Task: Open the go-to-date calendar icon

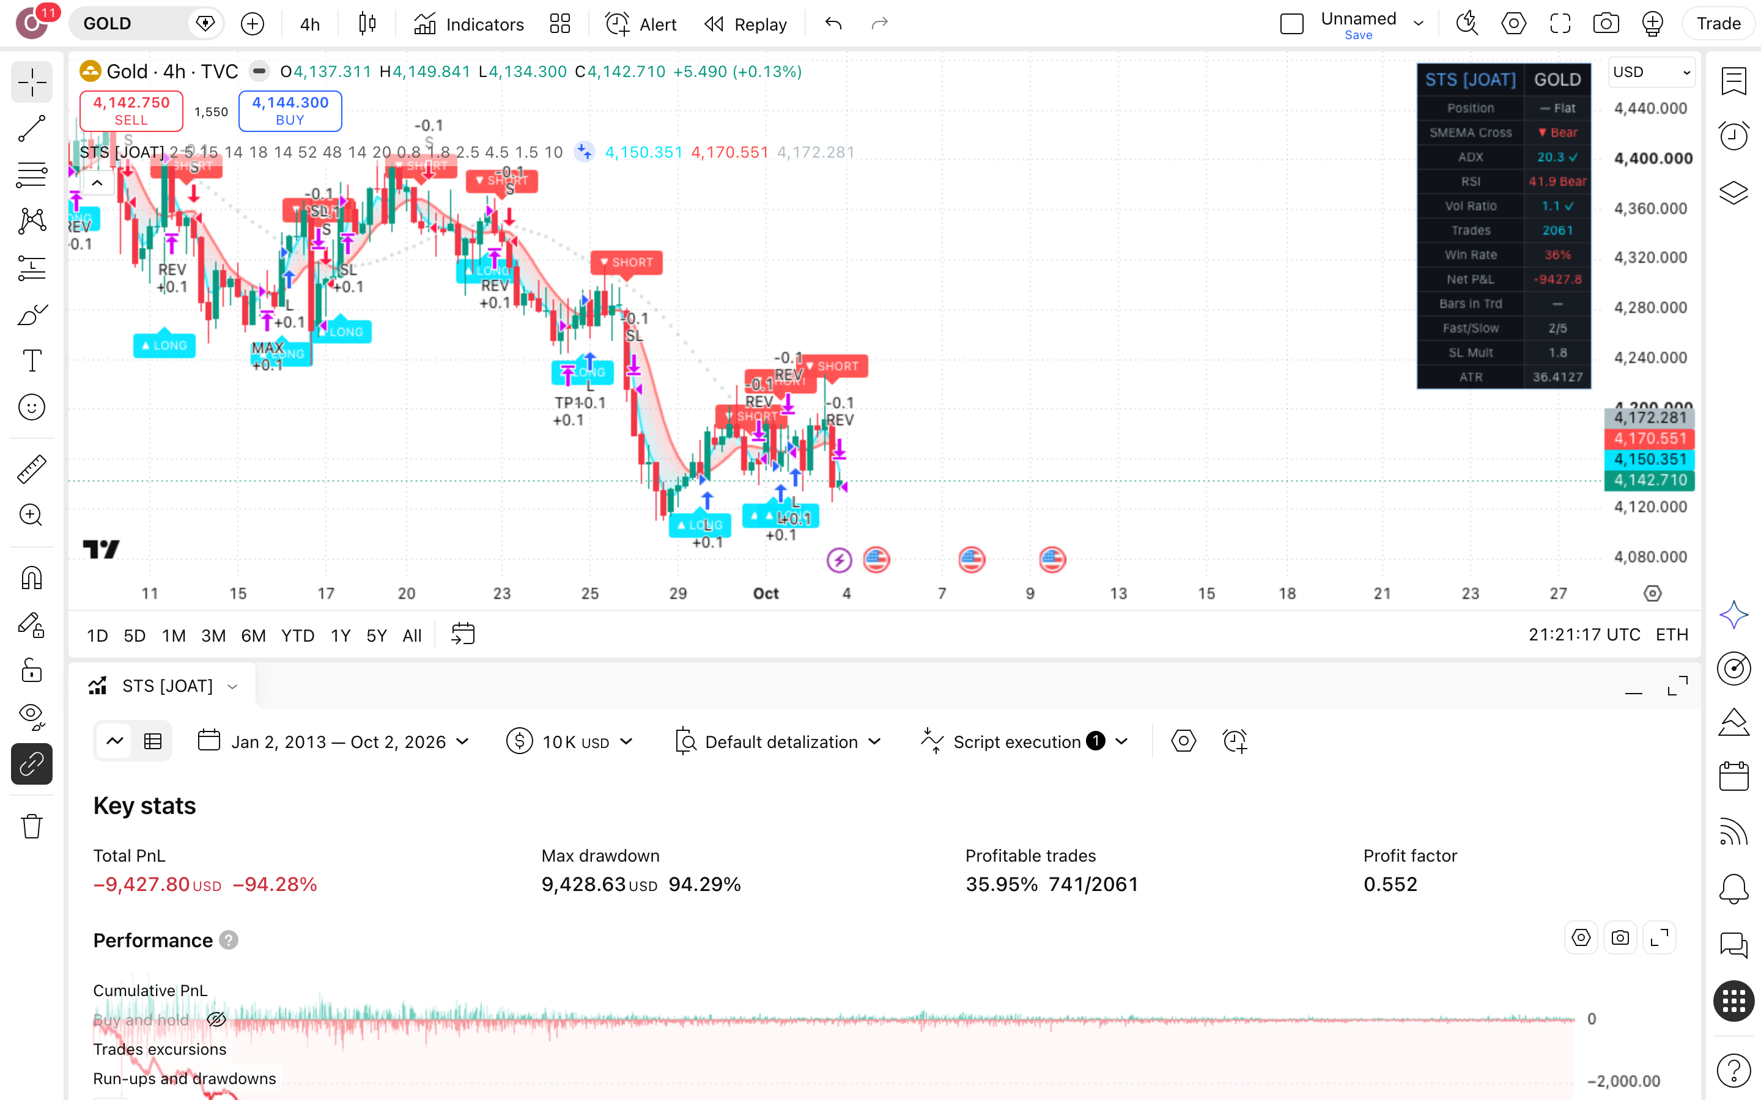Action: pos(463,634)
